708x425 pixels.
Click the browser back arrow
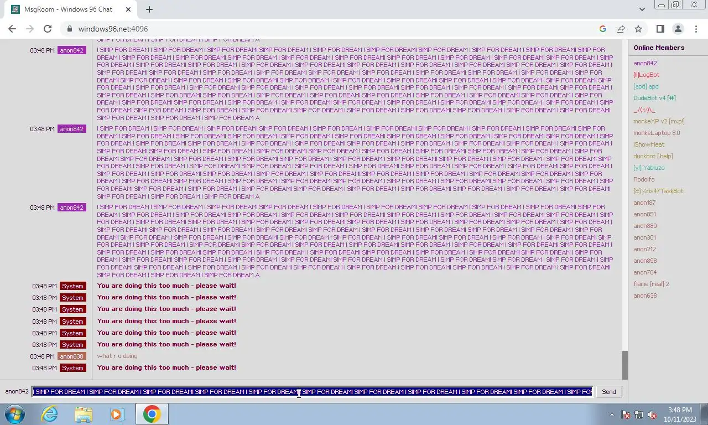[x=12, y=29]
